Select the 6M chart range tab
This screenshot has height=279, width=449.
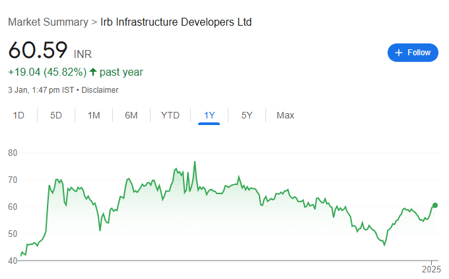click(131, 115)
